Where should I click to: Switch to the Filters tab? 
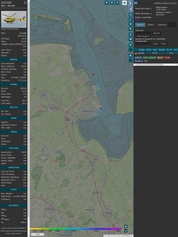pyautogui.click(x=151, y=25)
